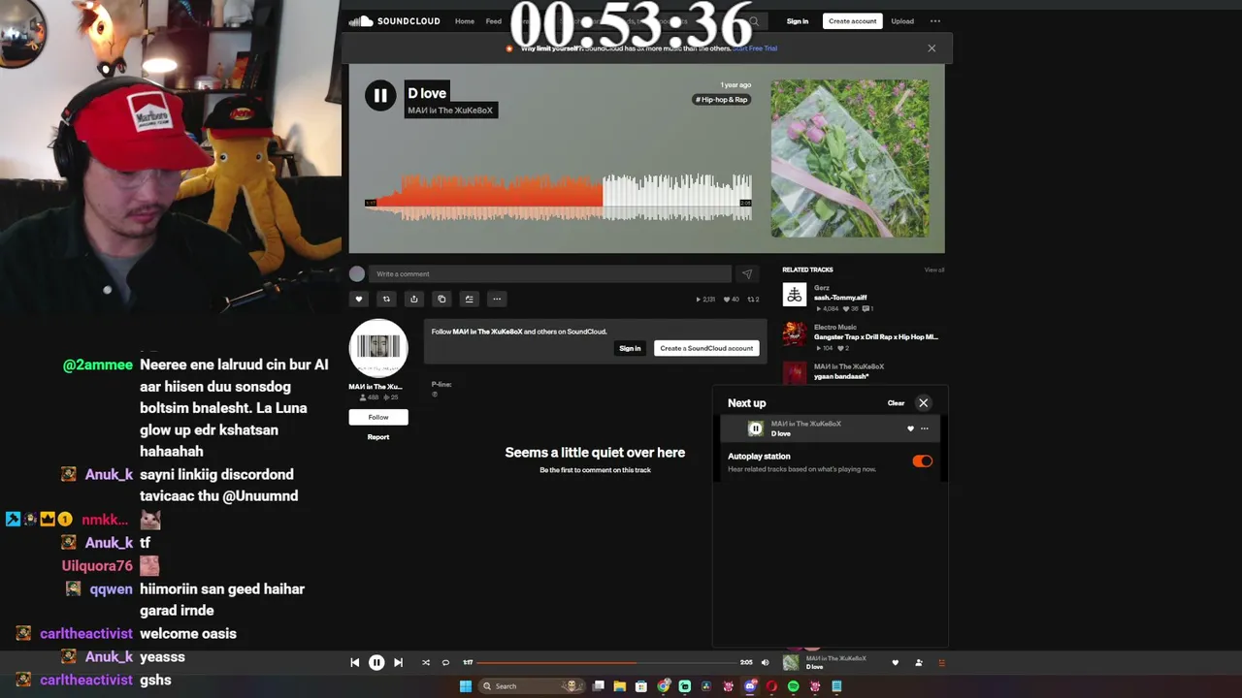This screenshot has width=1242, height=698.
Task: Seek on the bottom player progress bar
Action: pyautogui.click(x=605, y=663)
